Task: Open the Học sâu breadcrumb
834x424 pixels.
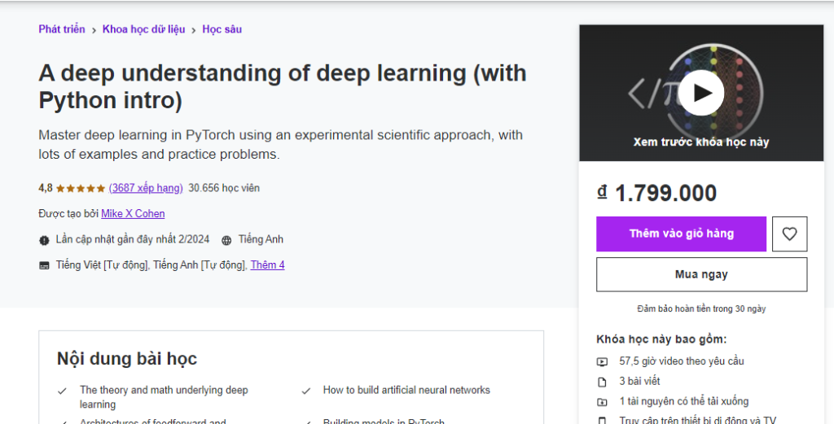Action: click(222, 29)
